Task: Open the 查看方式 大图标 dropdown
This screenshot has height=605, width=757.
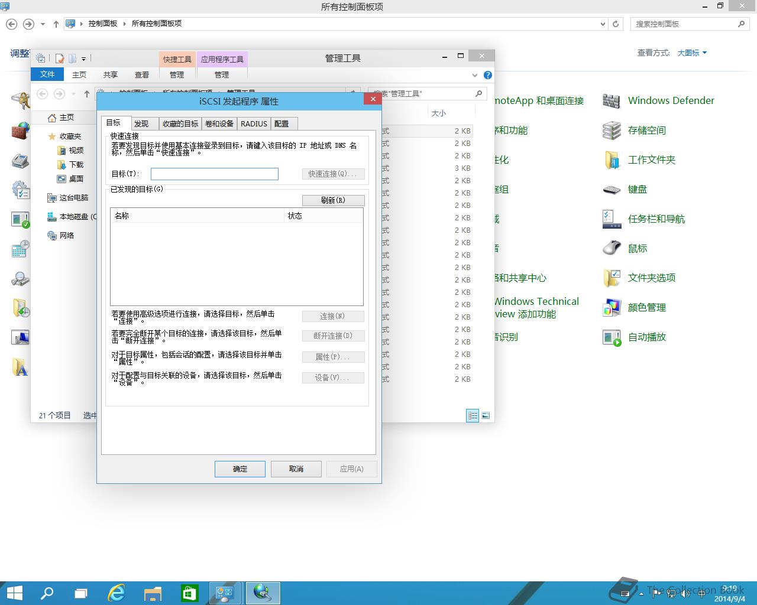Action: point(692,53)
